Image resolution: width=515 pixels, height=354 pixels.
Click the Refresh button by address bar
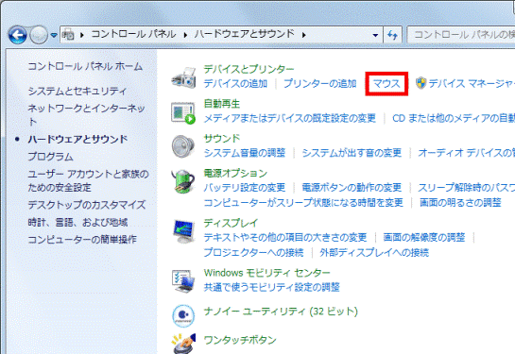click(x=392, y=35)
